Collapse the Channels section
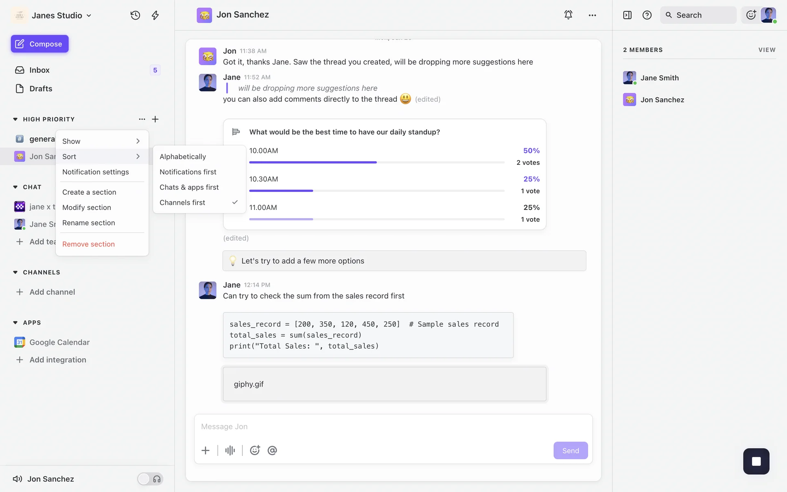This screenshot has height=492, width=787. point(16,272)
